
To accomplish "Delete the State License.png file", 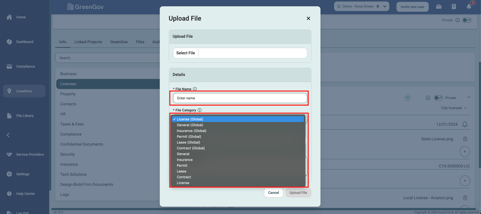I will pyautogui.click(x=465, y=139).
